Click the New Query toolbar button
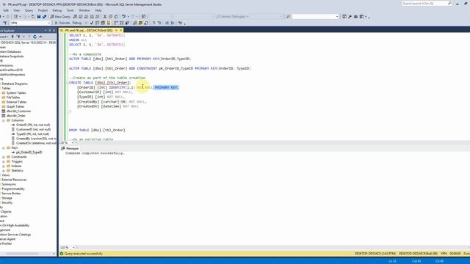The width and height of the screenshot is (470, 264). 60,16
